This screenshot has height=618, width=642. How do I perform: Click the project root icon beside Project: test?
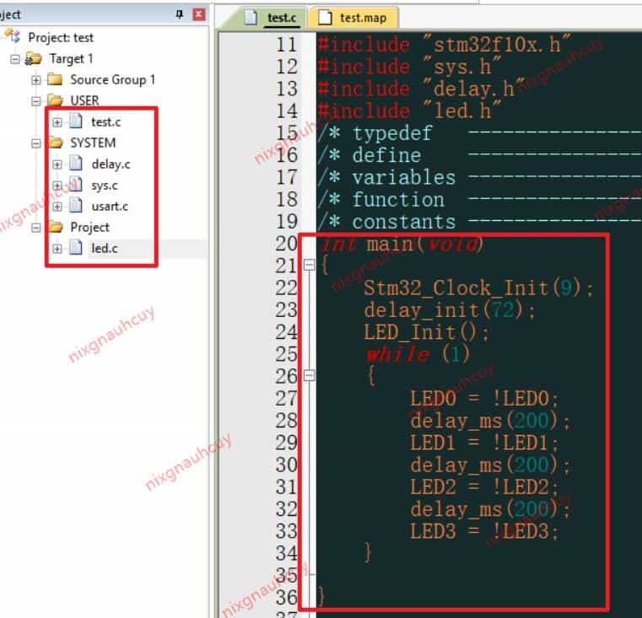[x=13, y=37]
